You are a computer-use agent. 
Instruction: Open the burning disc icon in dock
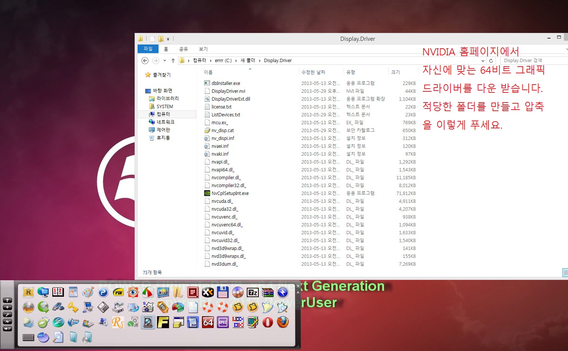click(x=28, y=307)
